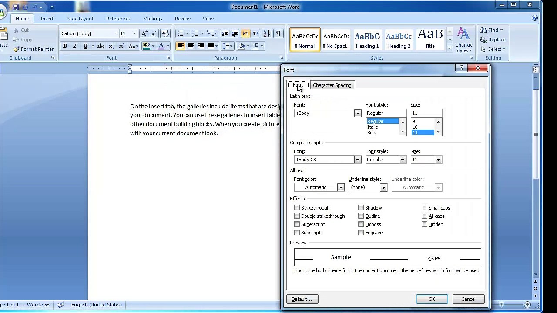Screen dimensions: 557x313
Task: Click the Save icon in Quick Access
Action: click(x=16, y=7)
